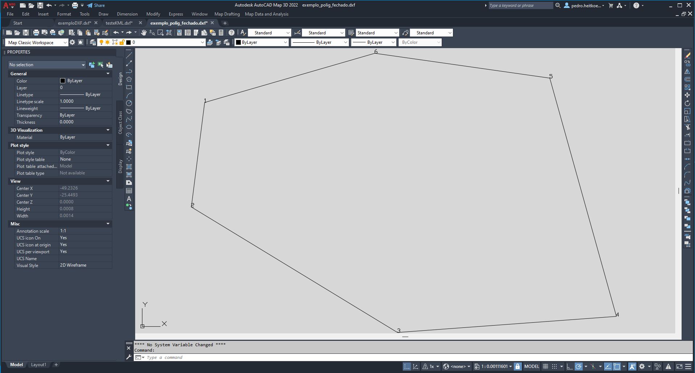Open the Draw menu

[x=103, y=14]
